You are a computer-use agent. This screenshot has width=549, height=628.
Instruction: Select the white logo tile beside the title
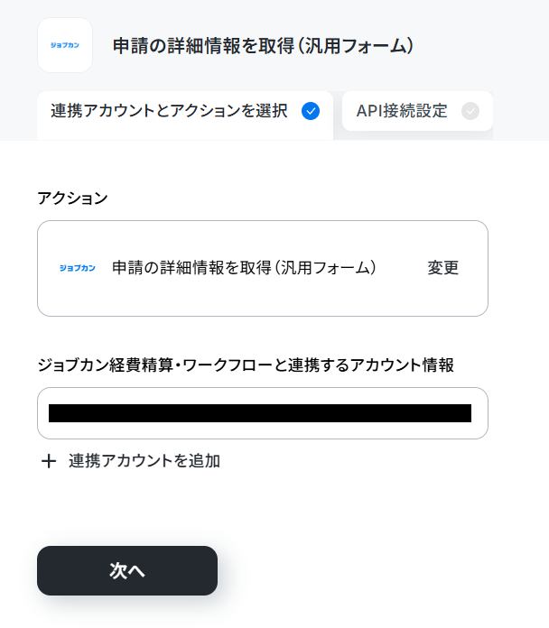[65, 45]
